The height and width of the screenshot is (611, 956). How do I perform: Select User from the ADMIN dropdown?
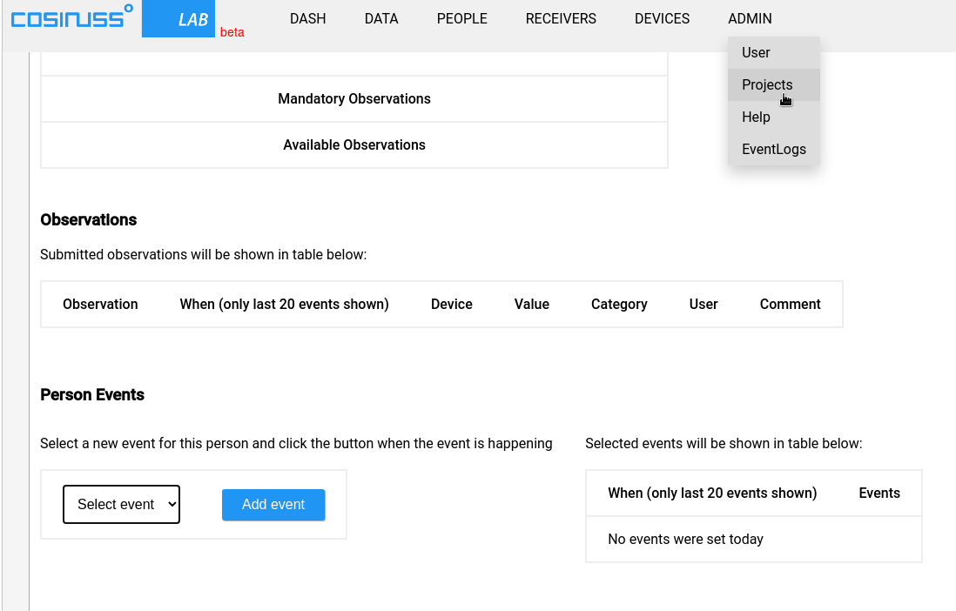coord(756,52)
